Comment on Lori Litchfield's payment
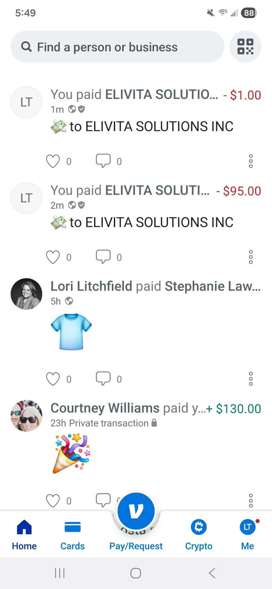272x589 pixels. (x=103, y=378)
